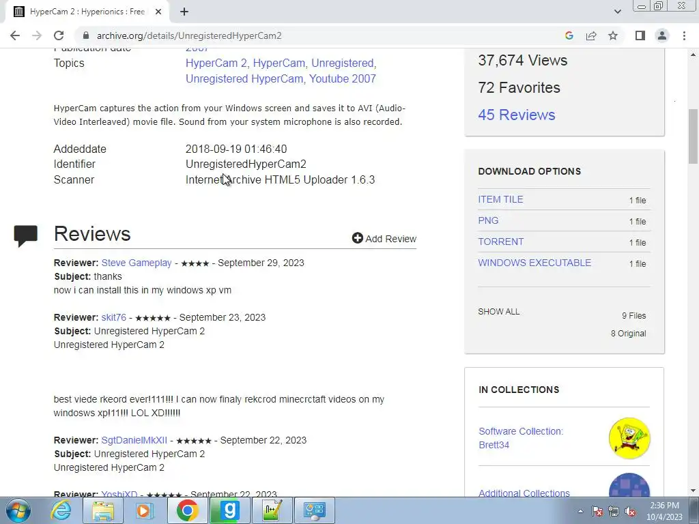
Task: Open HyperCam 2 topic link
Action: [216, 63]
